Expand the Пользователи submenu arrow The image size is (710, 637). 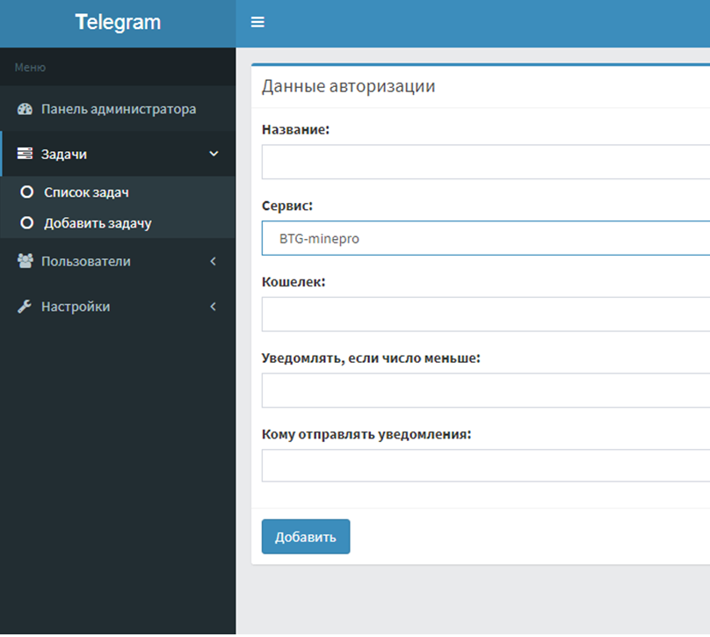pos(214,261)
